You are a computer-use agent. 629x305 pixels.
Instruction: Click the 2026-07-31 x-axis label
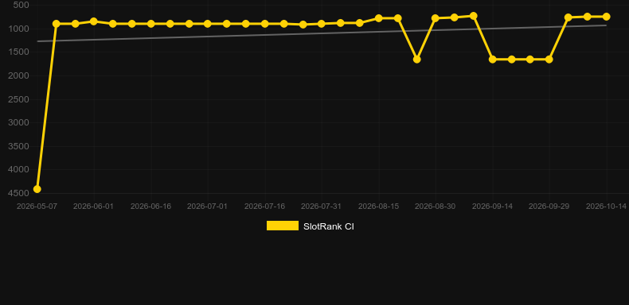click(x=322, y=207)
